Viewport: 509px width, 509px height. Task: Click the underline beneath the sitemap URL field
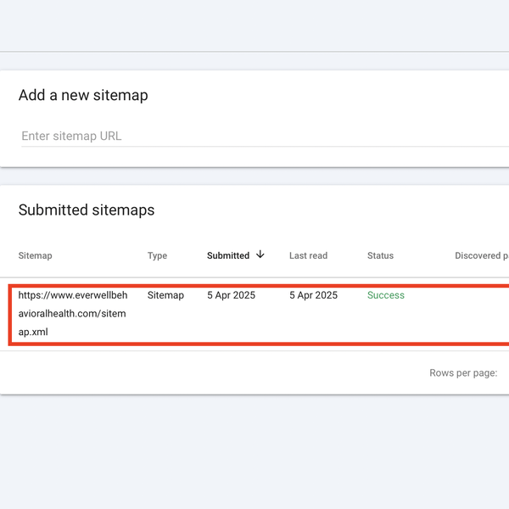pos(255,147)
